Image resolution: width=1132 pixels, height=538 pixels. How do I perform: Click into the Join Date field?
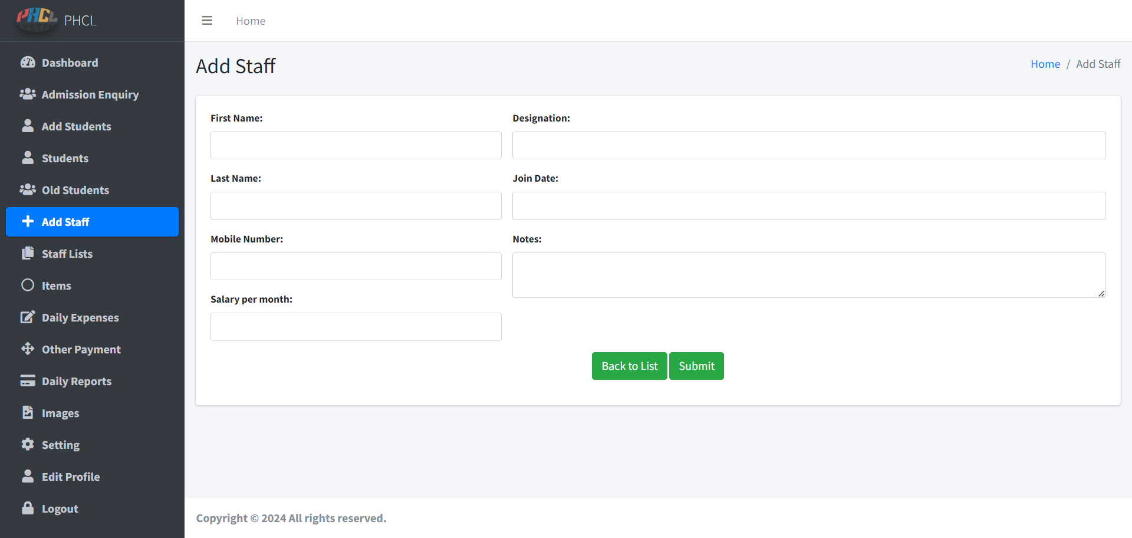[x=808, y=206]
